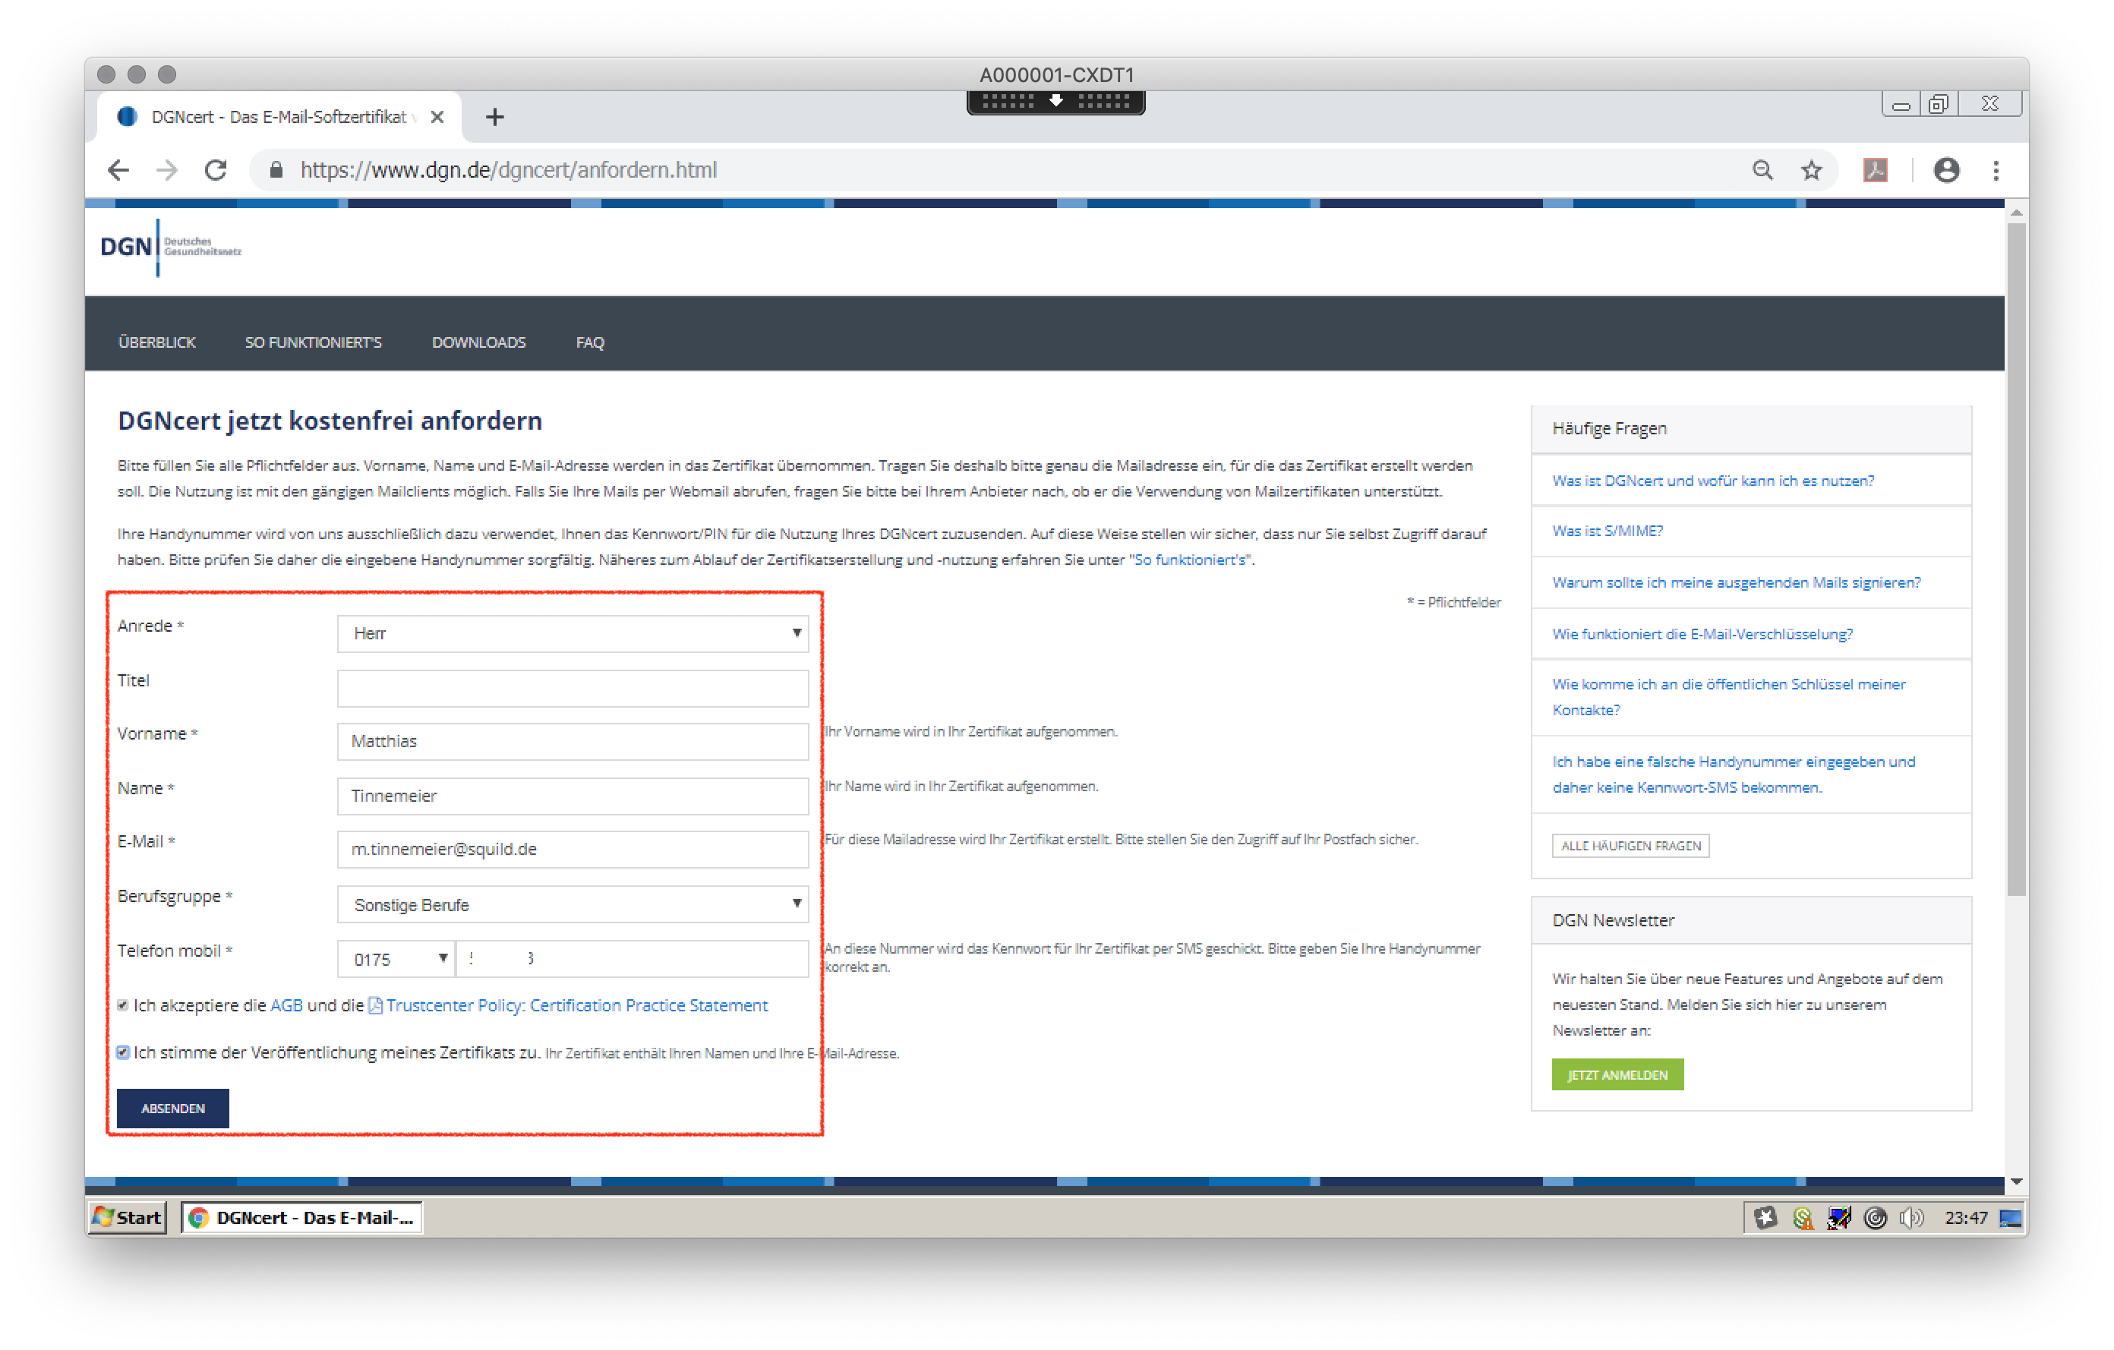Click the taskbar clock showing 23:47

click(x=1964, y=1217)
